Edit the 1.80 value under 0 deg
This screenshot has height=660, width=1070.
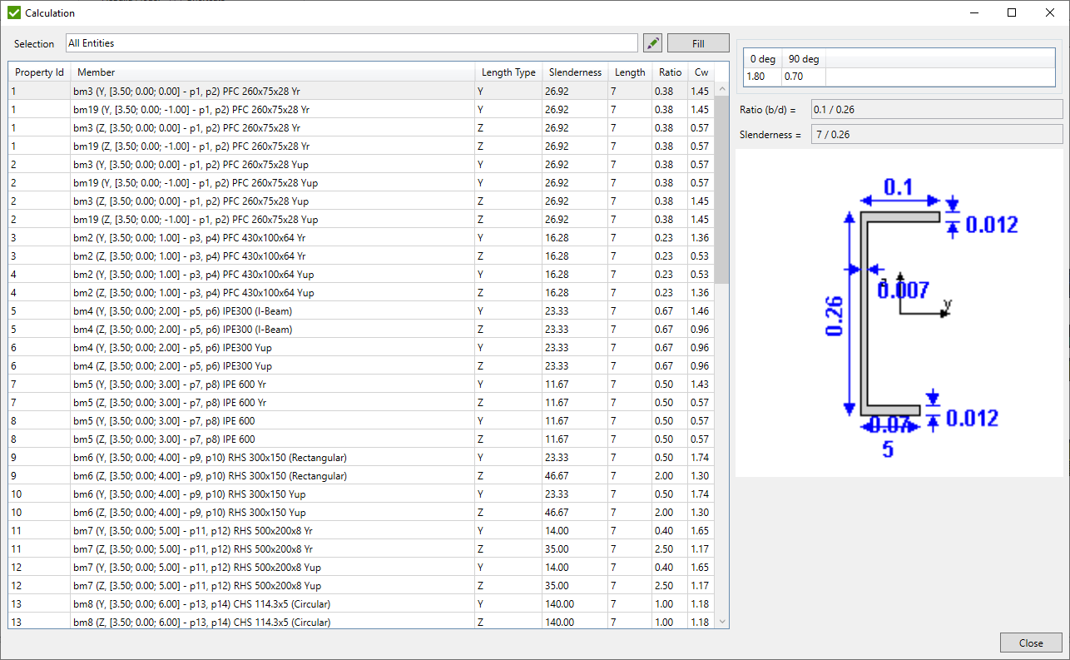[761, 76]
